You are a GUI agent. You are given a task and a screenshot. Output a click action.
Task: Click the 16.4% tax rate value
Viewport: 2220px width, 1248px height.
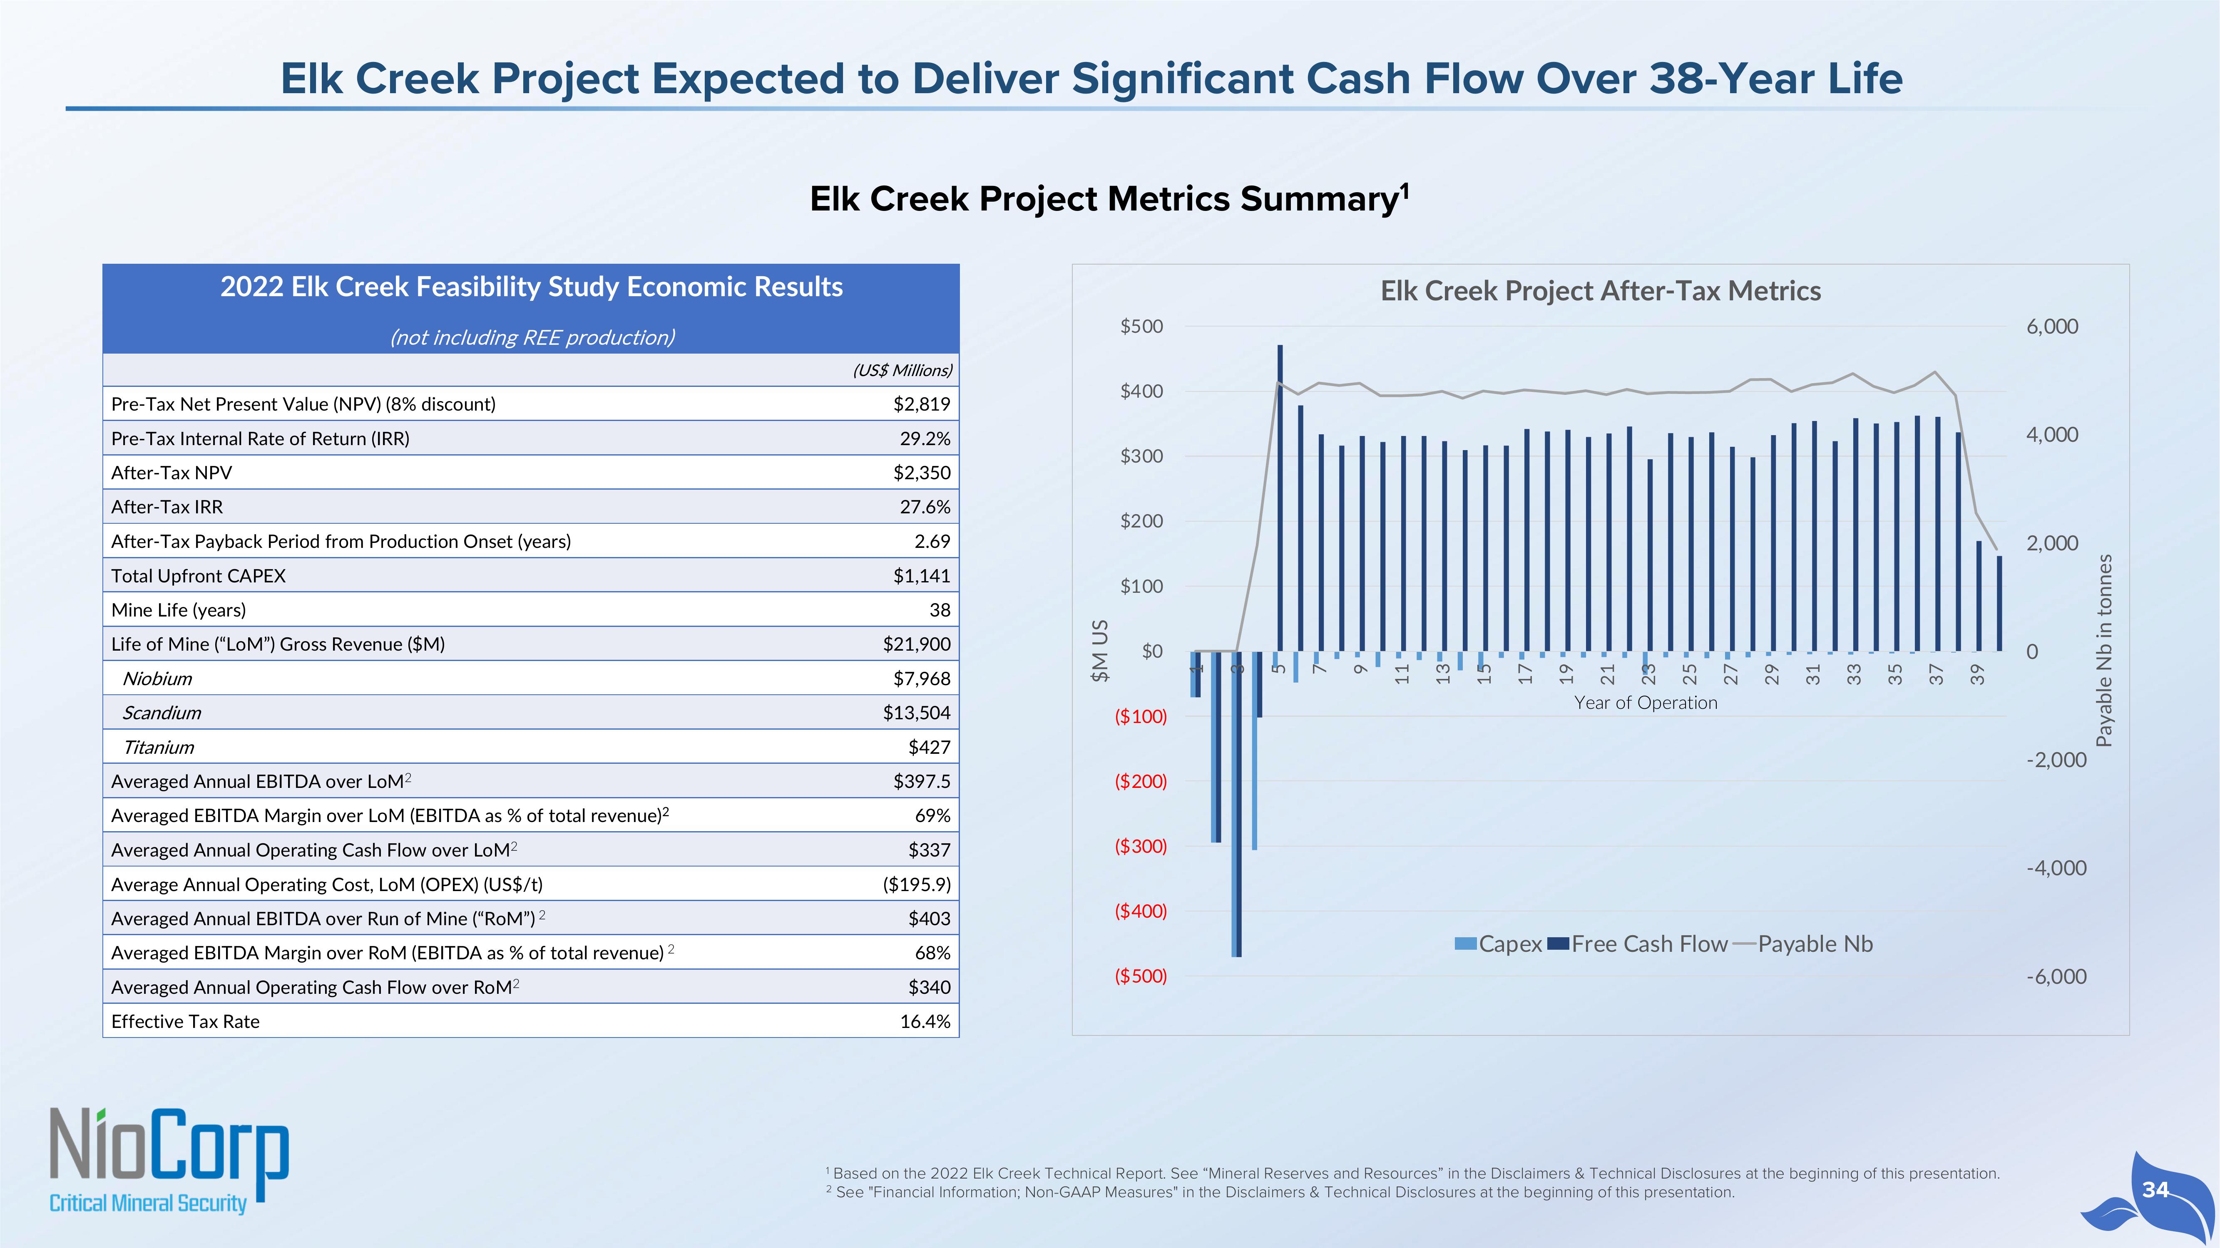click(925, 1021)
